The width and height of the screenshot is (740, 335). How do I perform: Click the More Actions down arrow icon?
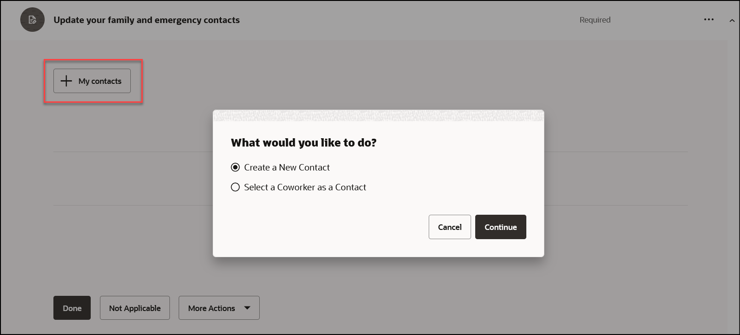[247, 308]
